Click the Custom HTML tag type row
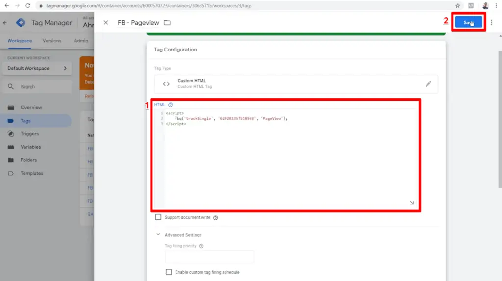502x281 pixels. click(x=296, y=84)
